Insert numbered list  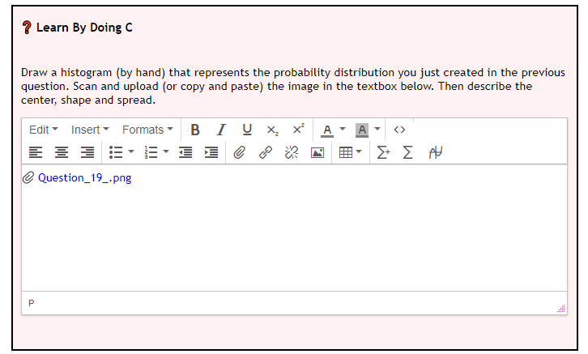[151, 152]
